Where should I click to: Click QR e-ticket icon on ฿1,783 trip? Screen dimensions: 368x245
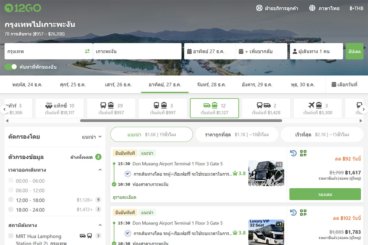[303, 212]
